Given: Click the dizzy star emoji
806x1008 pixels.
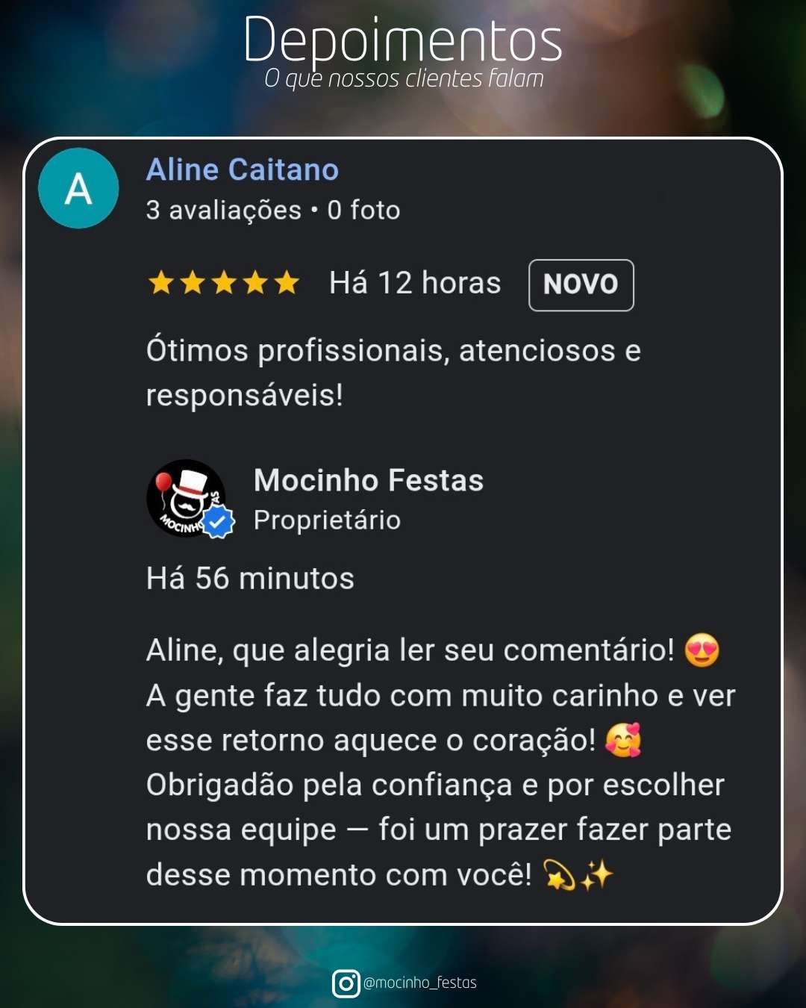Looking at the screenshot, I should click(560, 874).
